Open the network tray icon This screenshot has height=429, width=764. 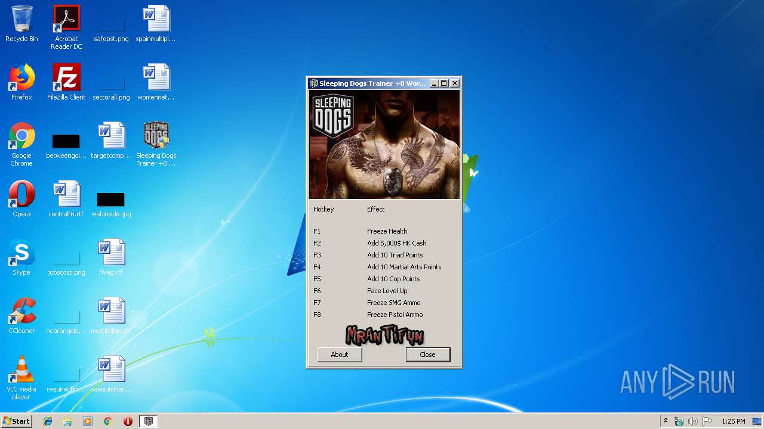coord(679,421)
